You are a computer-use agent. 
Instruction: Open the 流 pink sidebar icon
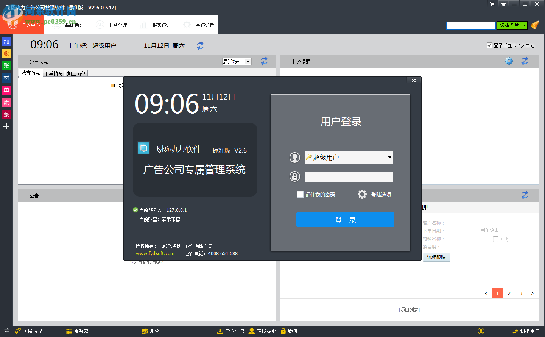click(6, 102)
